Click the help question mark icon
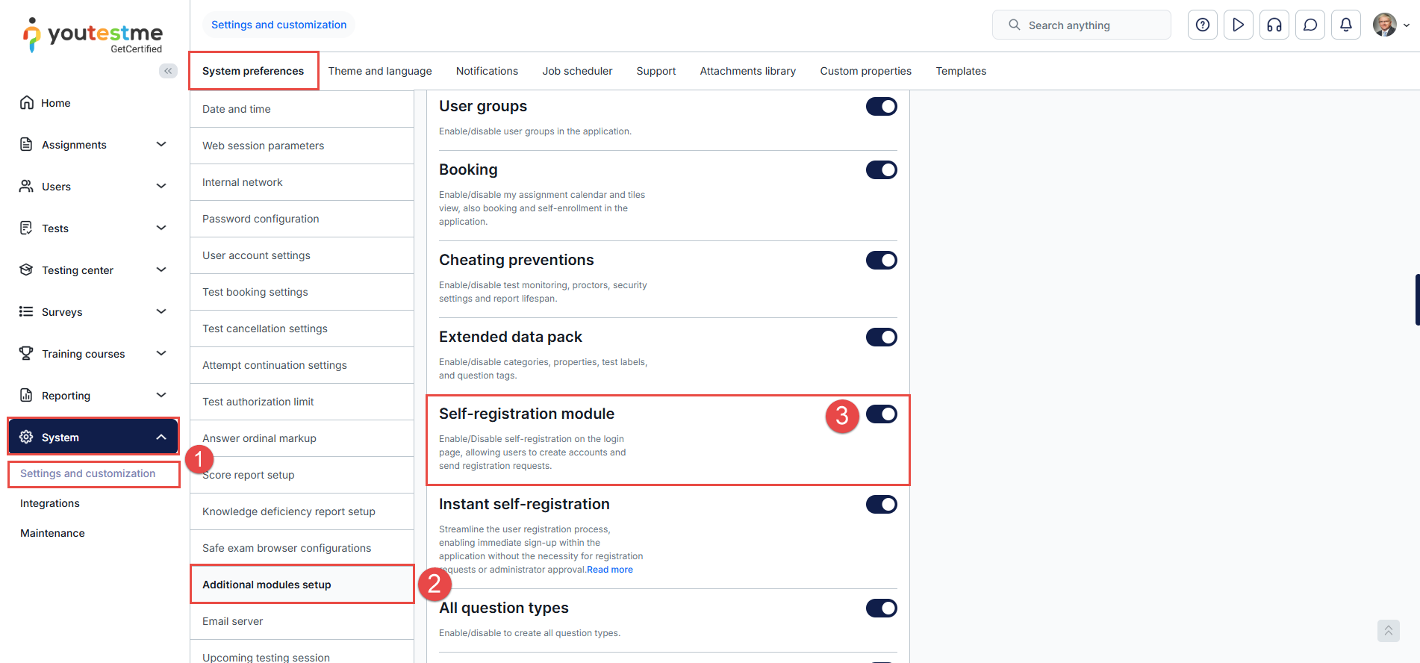 (1202, 25)
